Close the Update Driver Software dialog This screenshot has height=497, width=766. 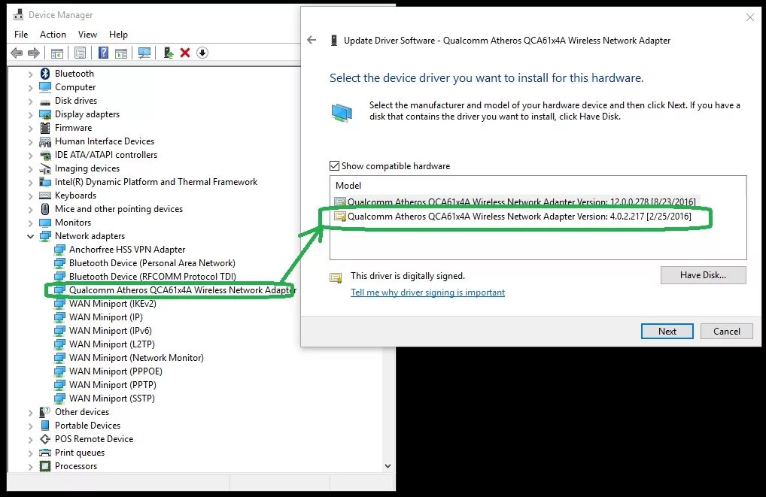tap(750, 17)
